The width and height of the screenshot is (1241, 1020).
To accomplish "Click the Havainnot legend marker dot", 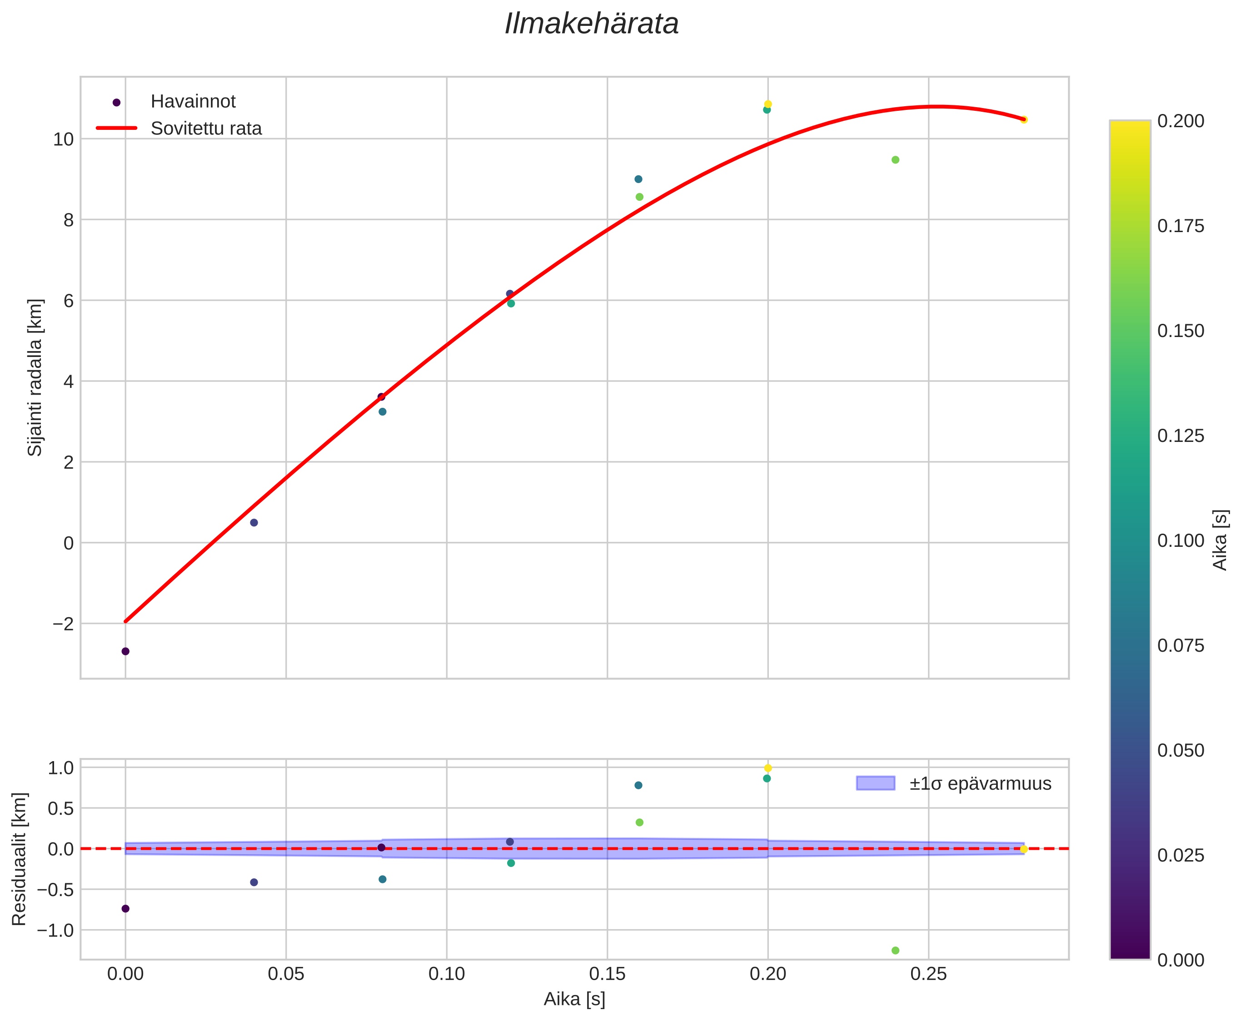I will click(116, 102).
